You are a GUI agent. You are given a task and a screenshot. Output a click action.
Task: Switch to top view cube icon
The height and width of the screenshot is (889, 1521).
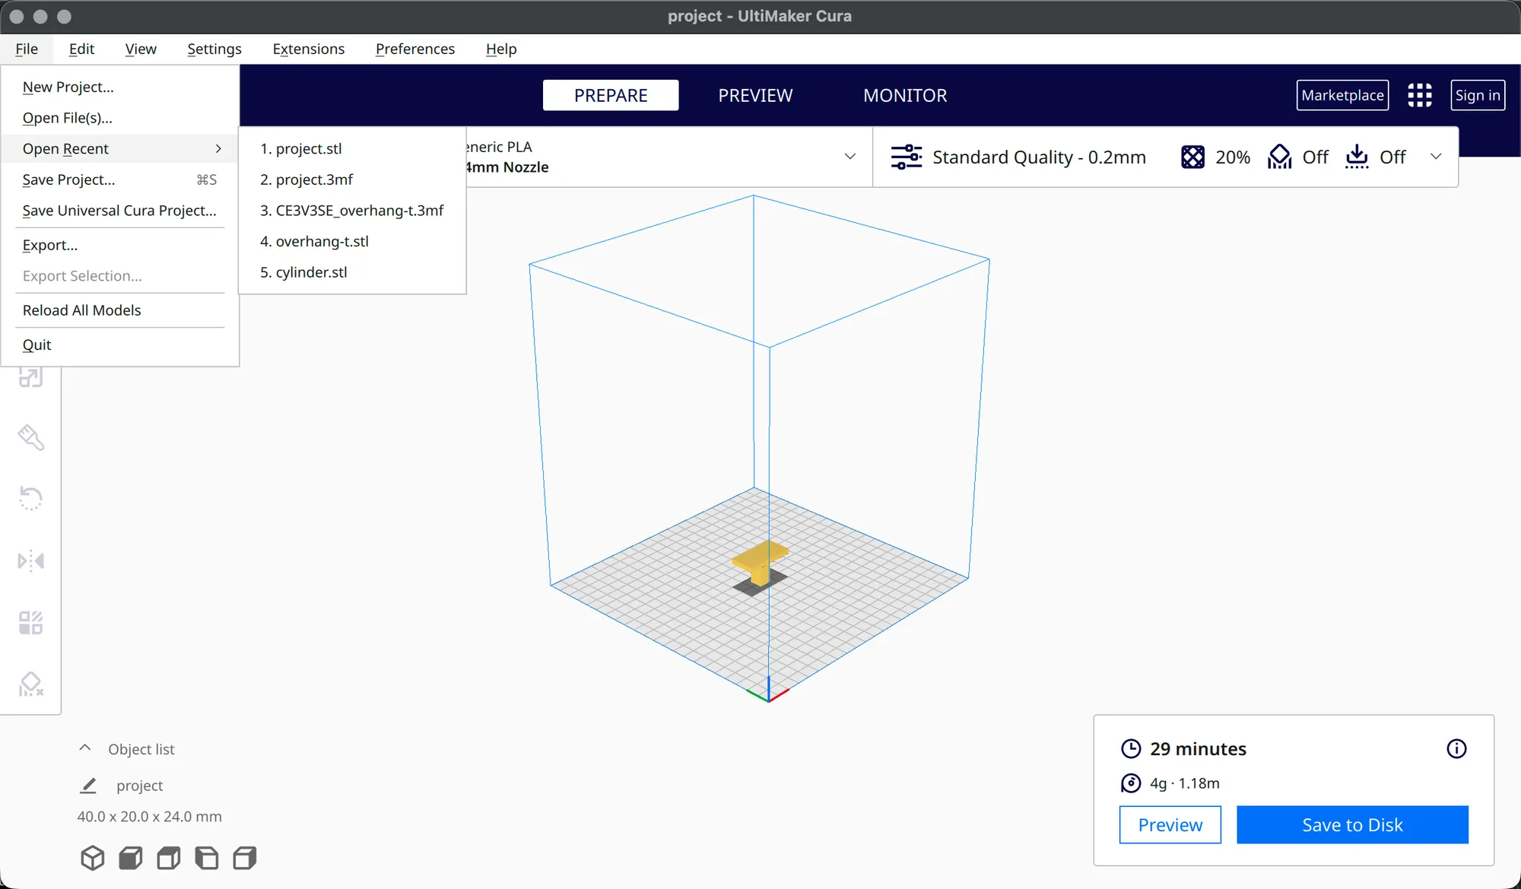(169, 858)
